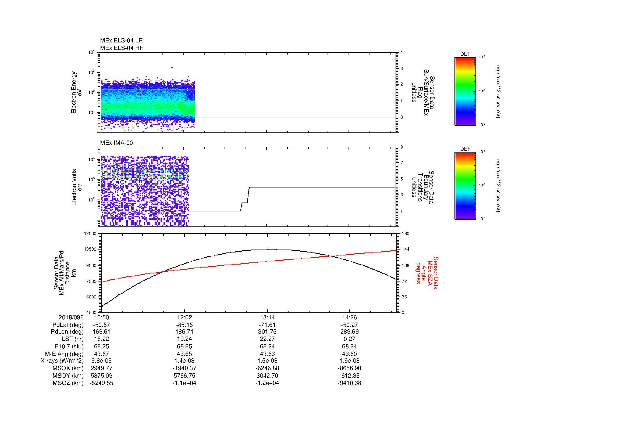
Task: Click the peak of the black altitude curve
Action: click(271, 249)
